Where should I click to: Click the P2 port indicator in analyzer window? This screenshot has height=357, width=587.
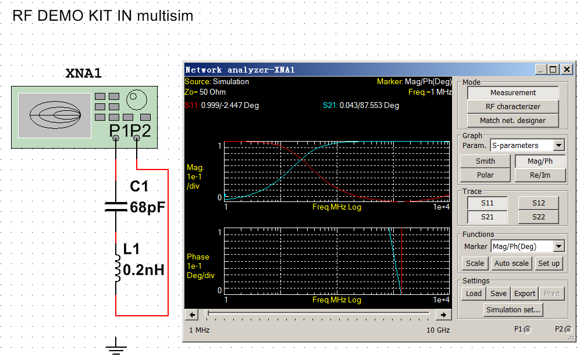568,329
